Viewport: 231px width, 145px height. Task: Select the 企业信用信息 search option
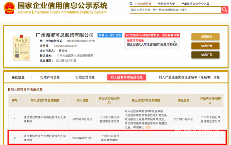pyautogui.click(x=143, y=4)
